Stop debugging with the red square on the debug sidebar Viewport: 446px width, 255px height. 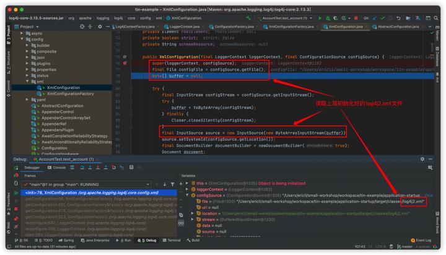click(x=16, y=209)
